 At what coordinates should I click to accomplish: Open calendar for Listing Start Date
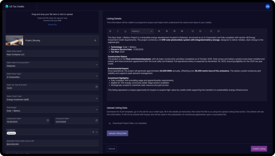[48, 120]
